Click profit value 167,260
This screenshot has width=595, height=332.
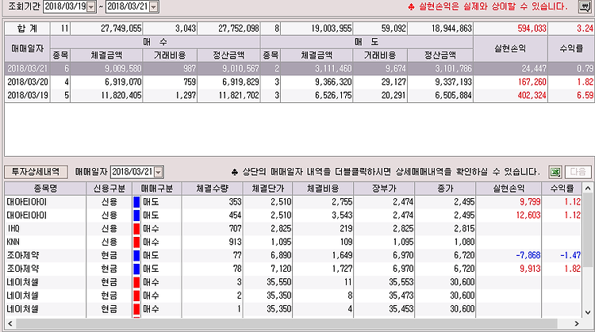(532, 82)
